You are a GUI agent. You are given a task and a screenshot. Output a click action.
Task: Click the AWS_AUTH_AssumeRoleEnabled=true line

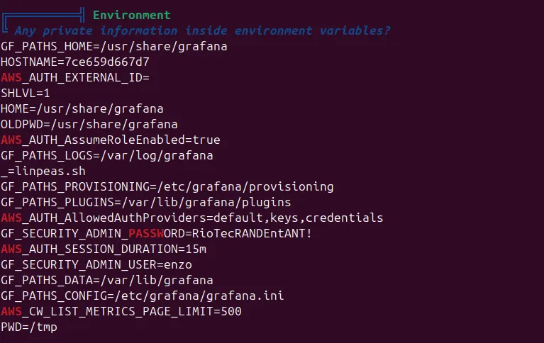pos(111,140)
